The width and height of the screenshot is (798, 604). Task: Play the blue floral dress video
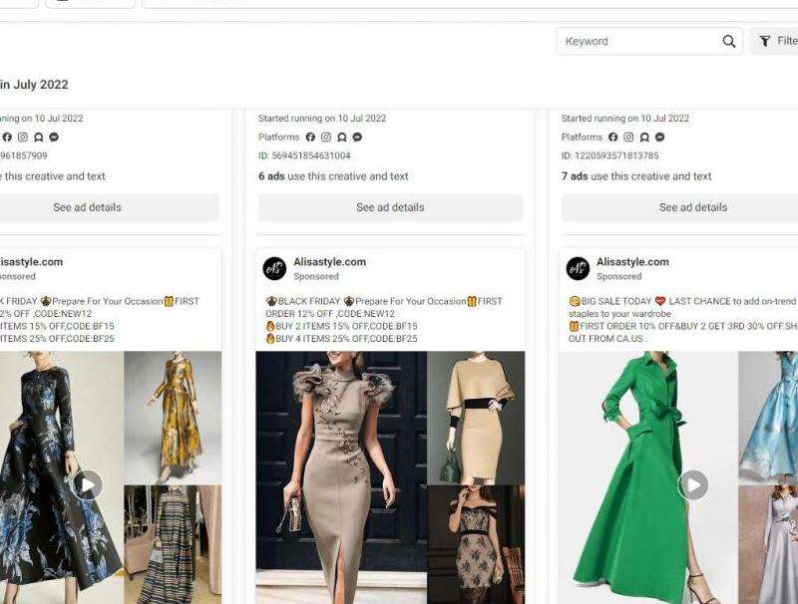(87, 485)
